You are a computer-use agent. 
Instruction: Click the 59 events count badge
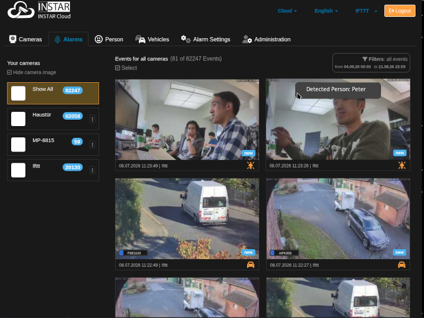77,142
